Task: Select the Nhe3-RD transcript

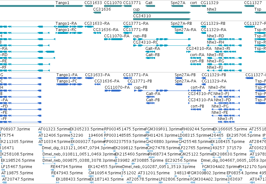Action: pos(224,39)
